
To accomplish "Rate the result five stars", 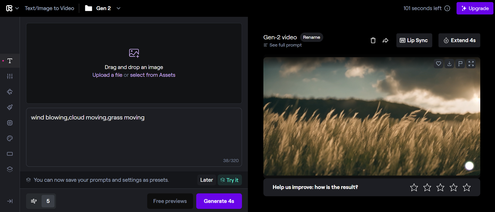I will tap(467, 187).
